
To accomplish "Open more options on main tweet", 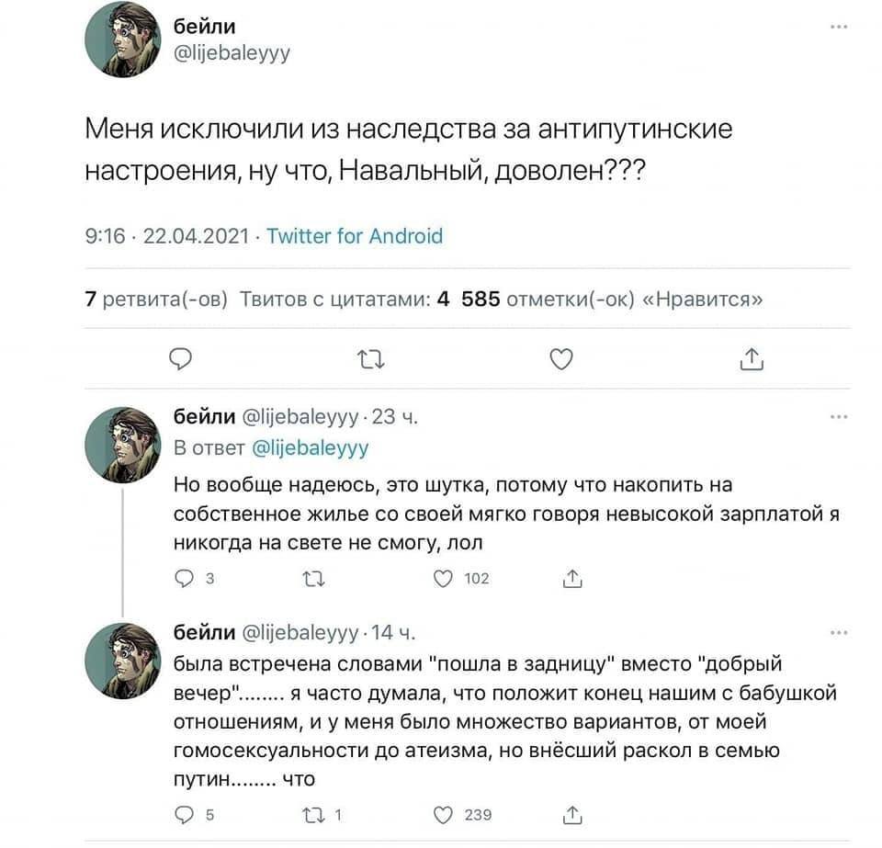I will point(837,28).
